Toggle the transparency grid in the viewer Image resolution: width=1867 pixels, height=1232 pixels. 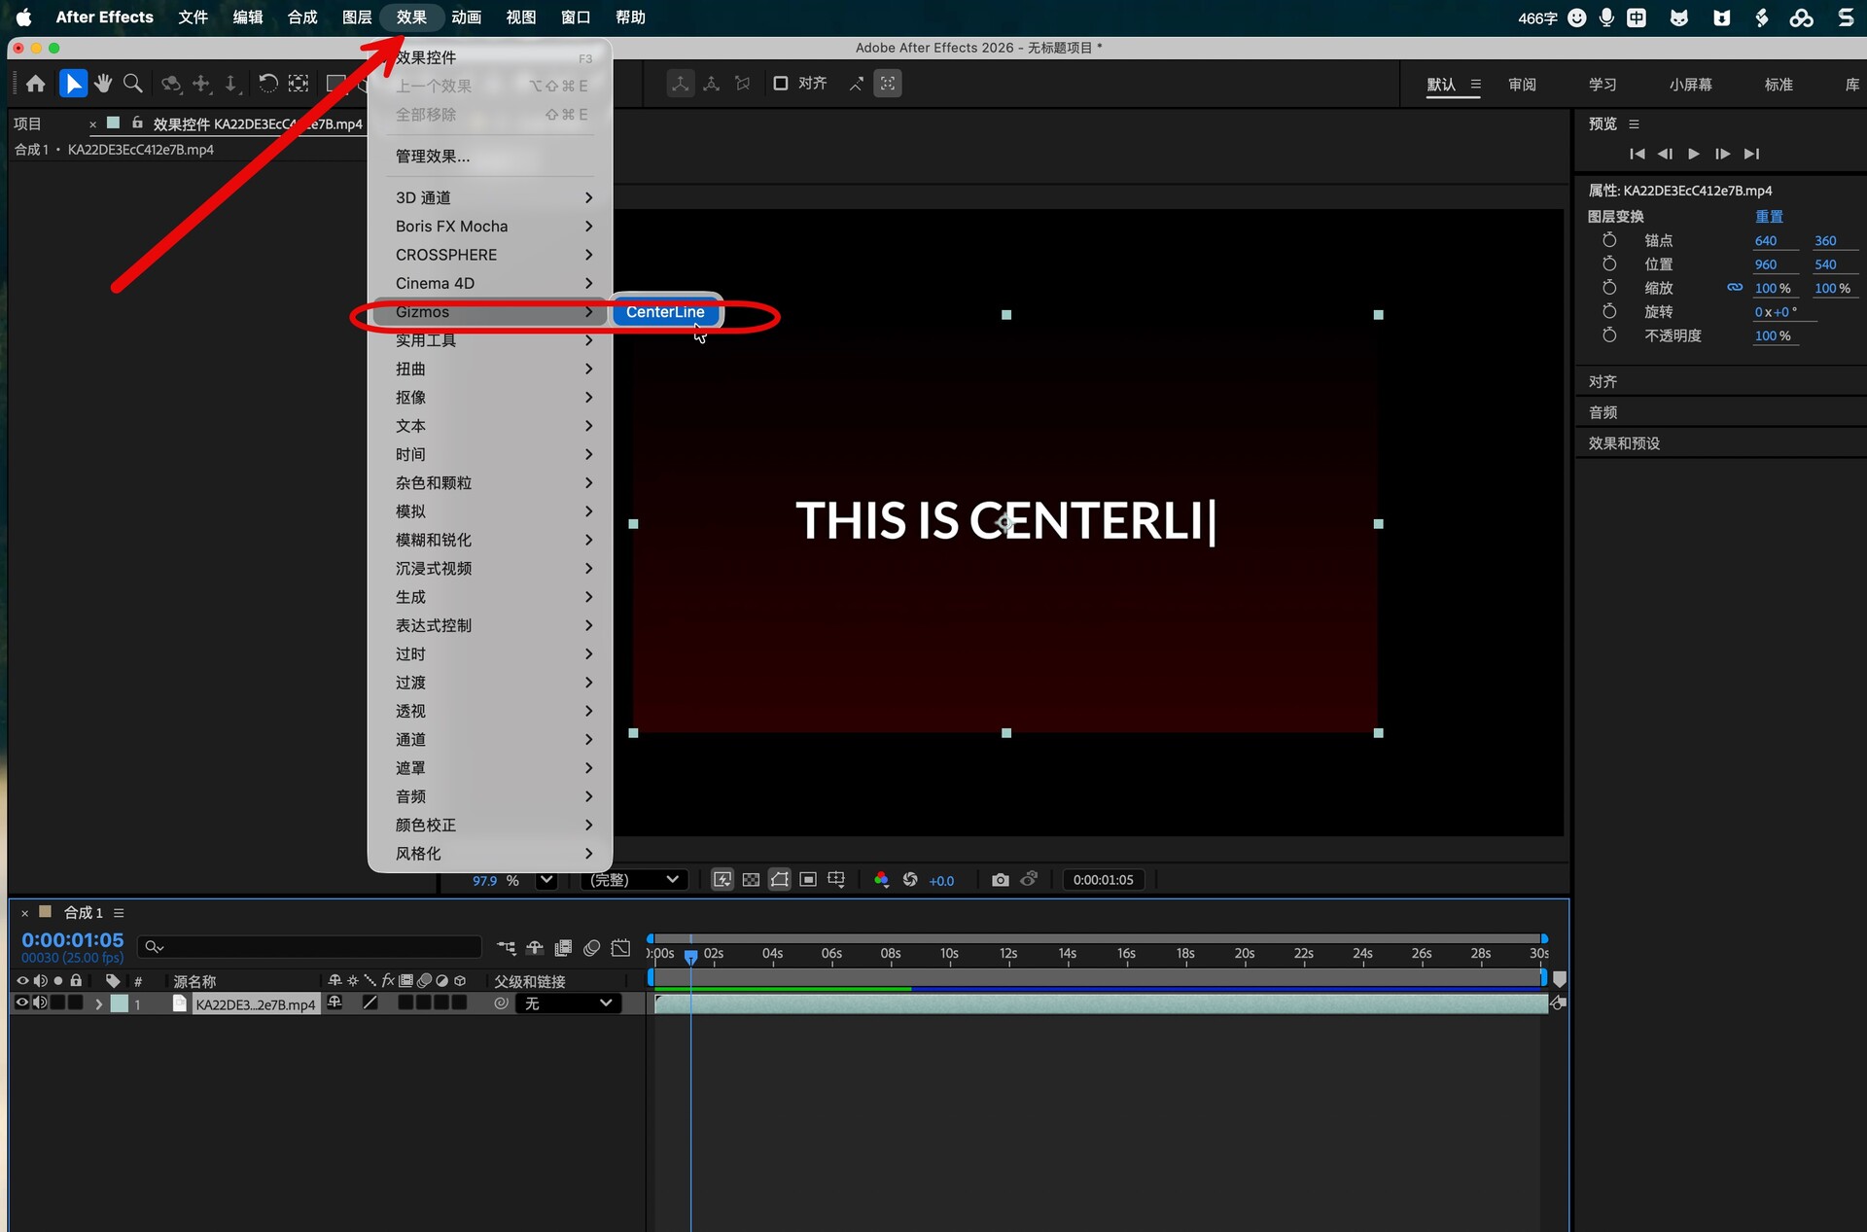(751, 880)
